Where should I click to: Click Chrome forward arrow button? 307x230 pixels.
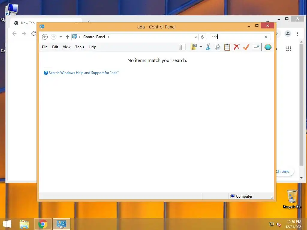(x=24, y=34)
